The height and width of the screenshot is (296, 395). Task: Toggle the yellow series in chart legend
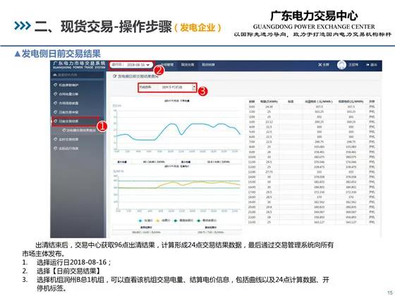163,221
